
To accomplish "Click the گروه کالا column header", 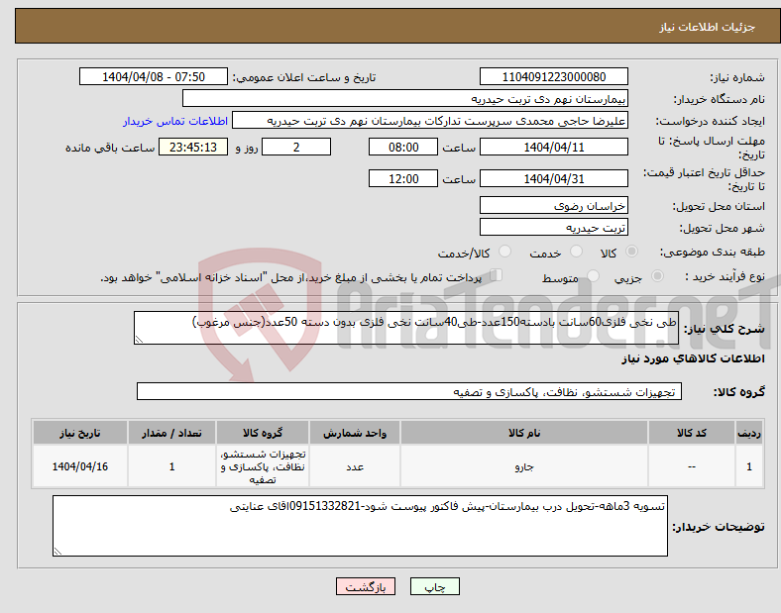I will (x=263, y=433).
